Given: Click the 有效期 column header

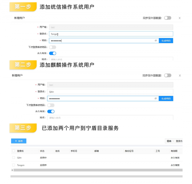Looking at the screenshot, I should (174, 151).
